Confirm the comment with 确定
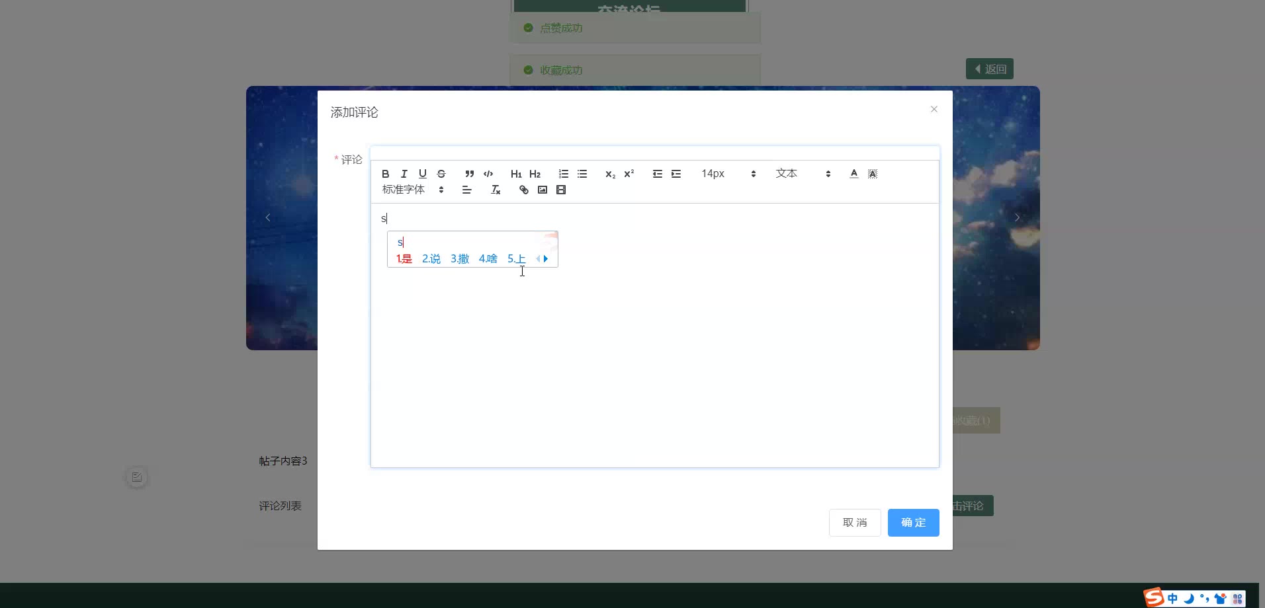Image resolution: width=1265 pixels, height=608 pixels. pyautogui.click(x=914, y=523)
